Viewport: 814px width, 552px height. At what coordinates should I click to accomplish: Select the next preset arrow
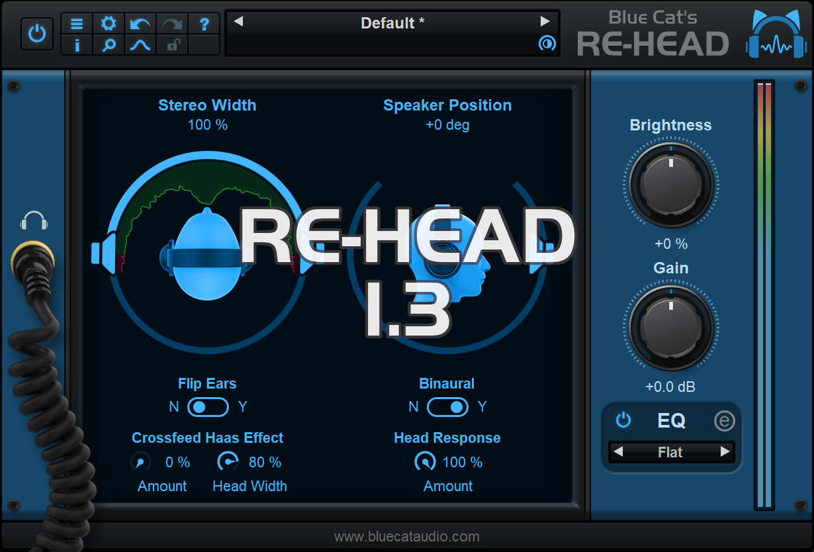click(545, 22)
